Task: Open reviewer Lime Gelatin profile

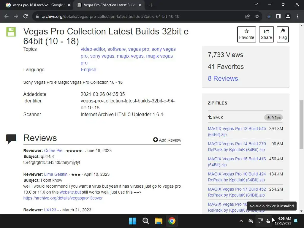Action: (x=56, y=174)
